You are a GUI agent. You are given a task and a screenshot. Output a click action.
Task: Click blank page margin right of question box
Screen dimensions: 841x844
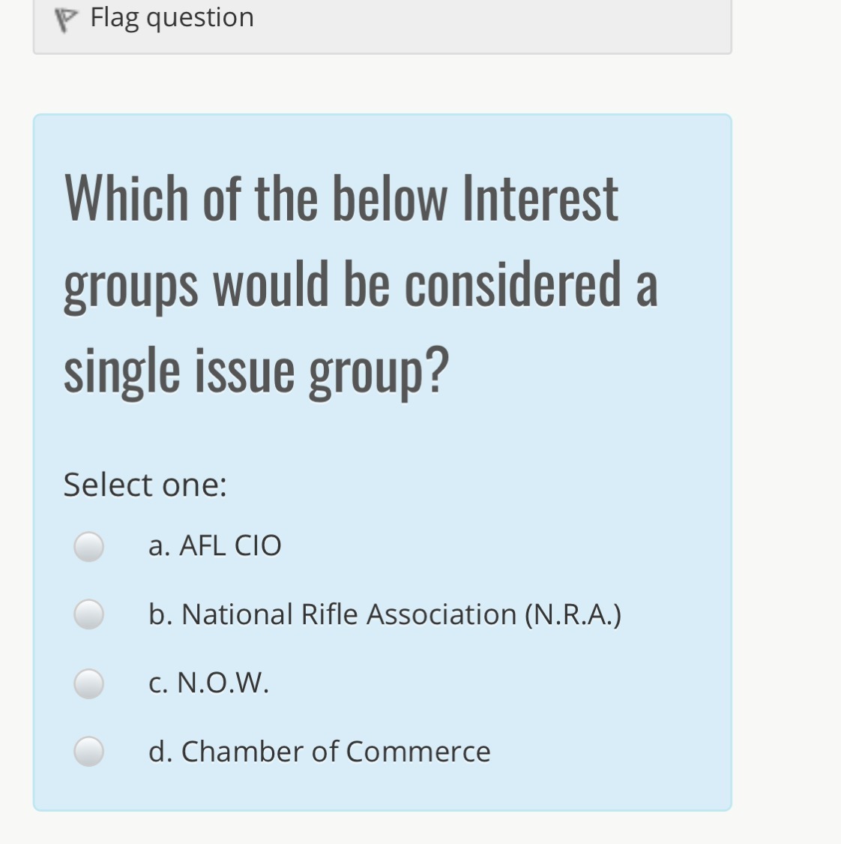click(x=787, y=450)
